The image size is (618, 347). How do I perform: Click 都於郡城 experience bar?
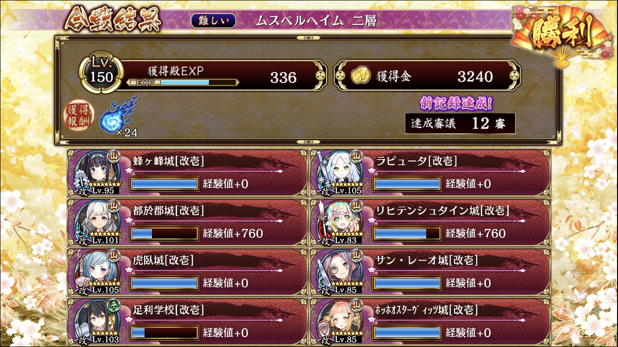click(x=164, y=233)
